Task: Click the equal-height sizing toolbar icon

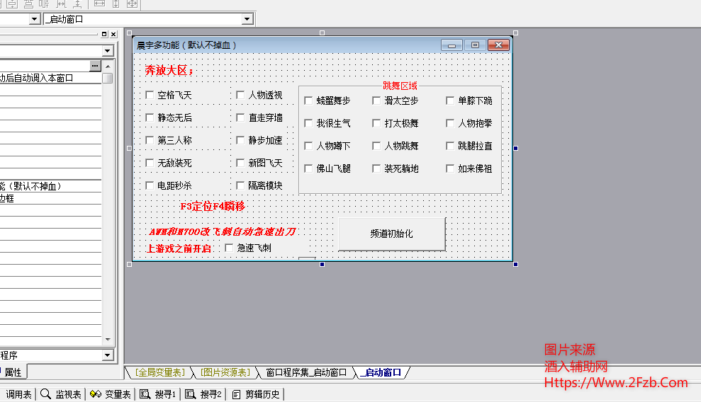Action: (x=116, y=4)
